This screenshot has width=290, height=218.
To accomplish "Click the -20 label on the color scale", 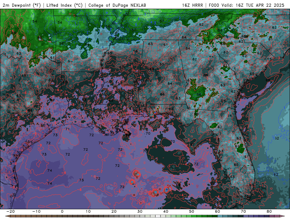I will pyautogui.click(x=11, y=211).
